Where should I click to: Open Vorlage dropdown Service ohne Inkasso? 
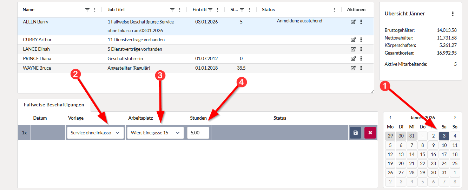[x=95, y=133]
